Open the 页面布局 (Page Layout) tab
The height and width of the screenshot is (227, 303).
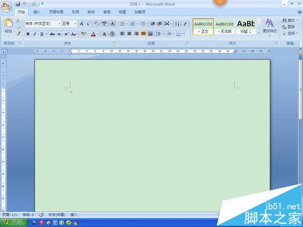tap(56, 12)
